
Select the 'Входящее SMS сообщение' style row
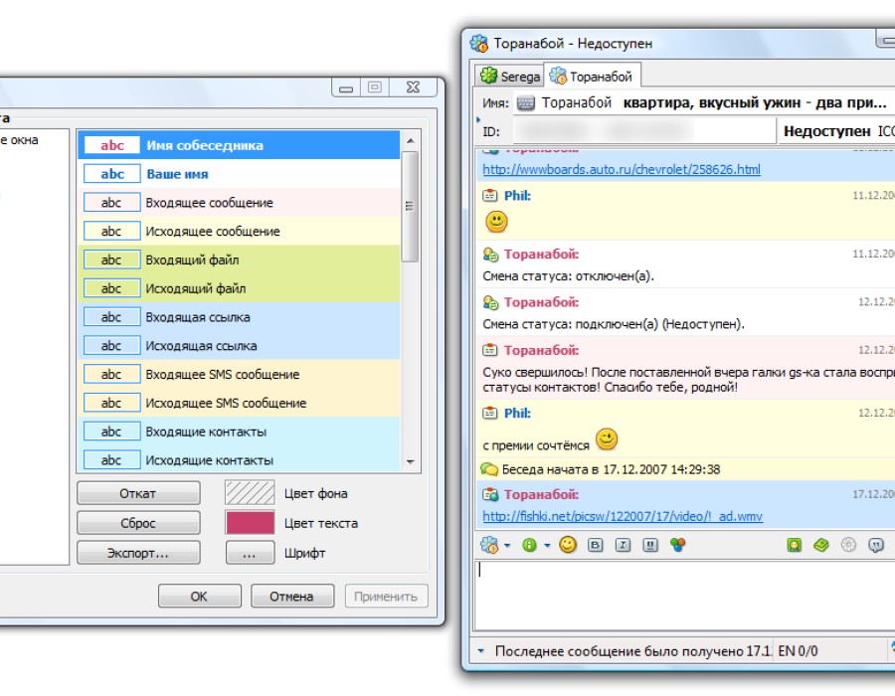239,374
